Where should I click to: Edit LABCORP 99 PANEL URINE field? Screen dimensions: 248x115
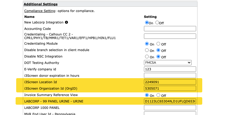pyautogui.click(x=170, y=101)
